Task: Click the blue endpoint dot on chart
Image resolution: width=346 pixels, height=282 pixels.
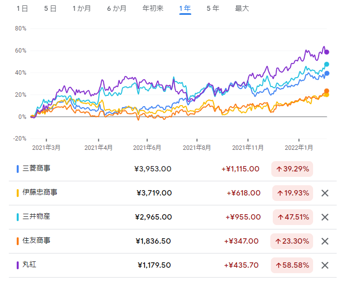Action: 327,73
